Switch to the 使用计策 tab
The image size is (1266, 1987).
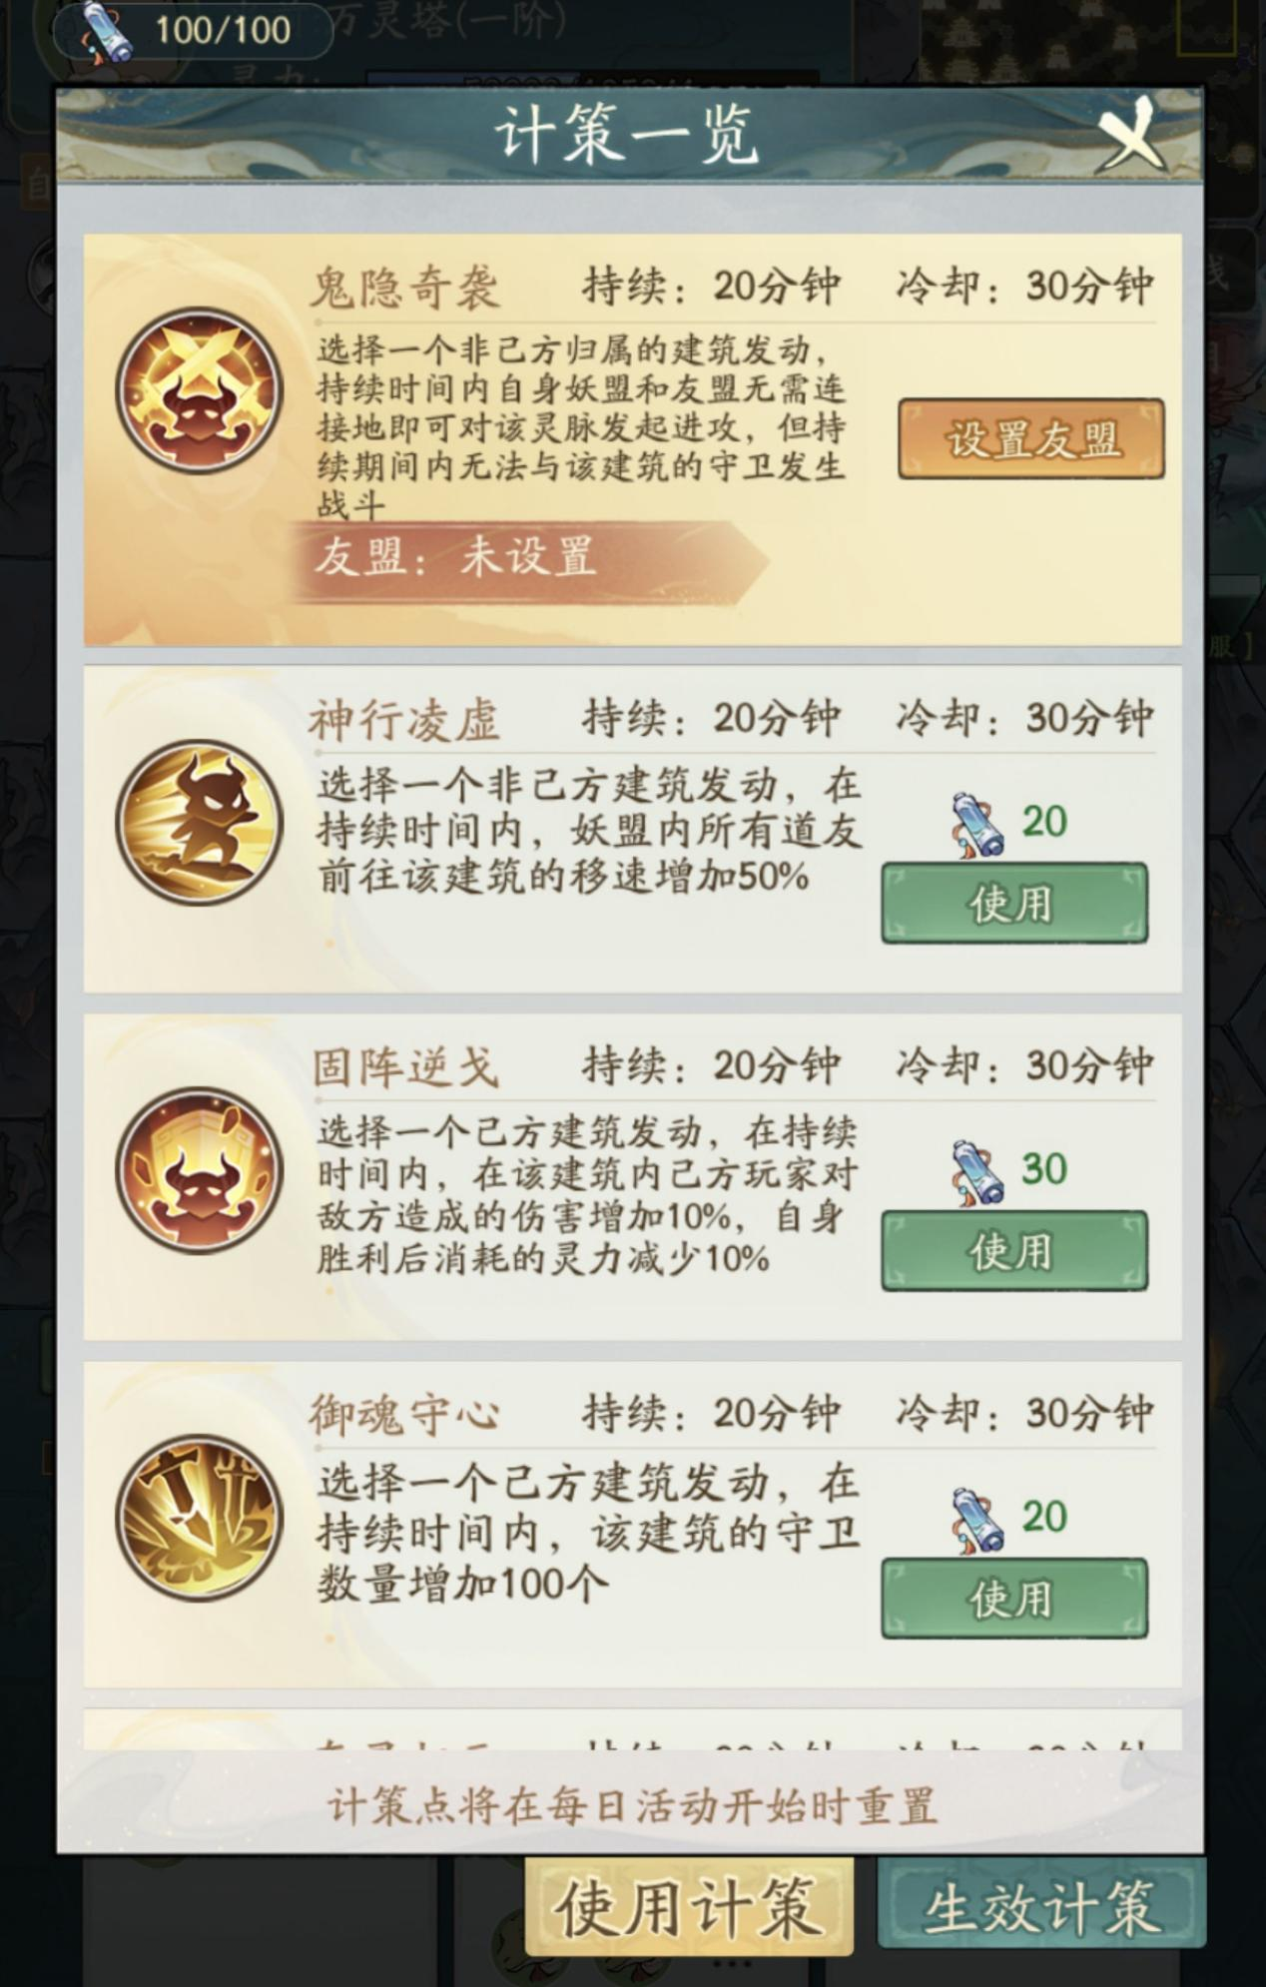tap(689, 1908)
